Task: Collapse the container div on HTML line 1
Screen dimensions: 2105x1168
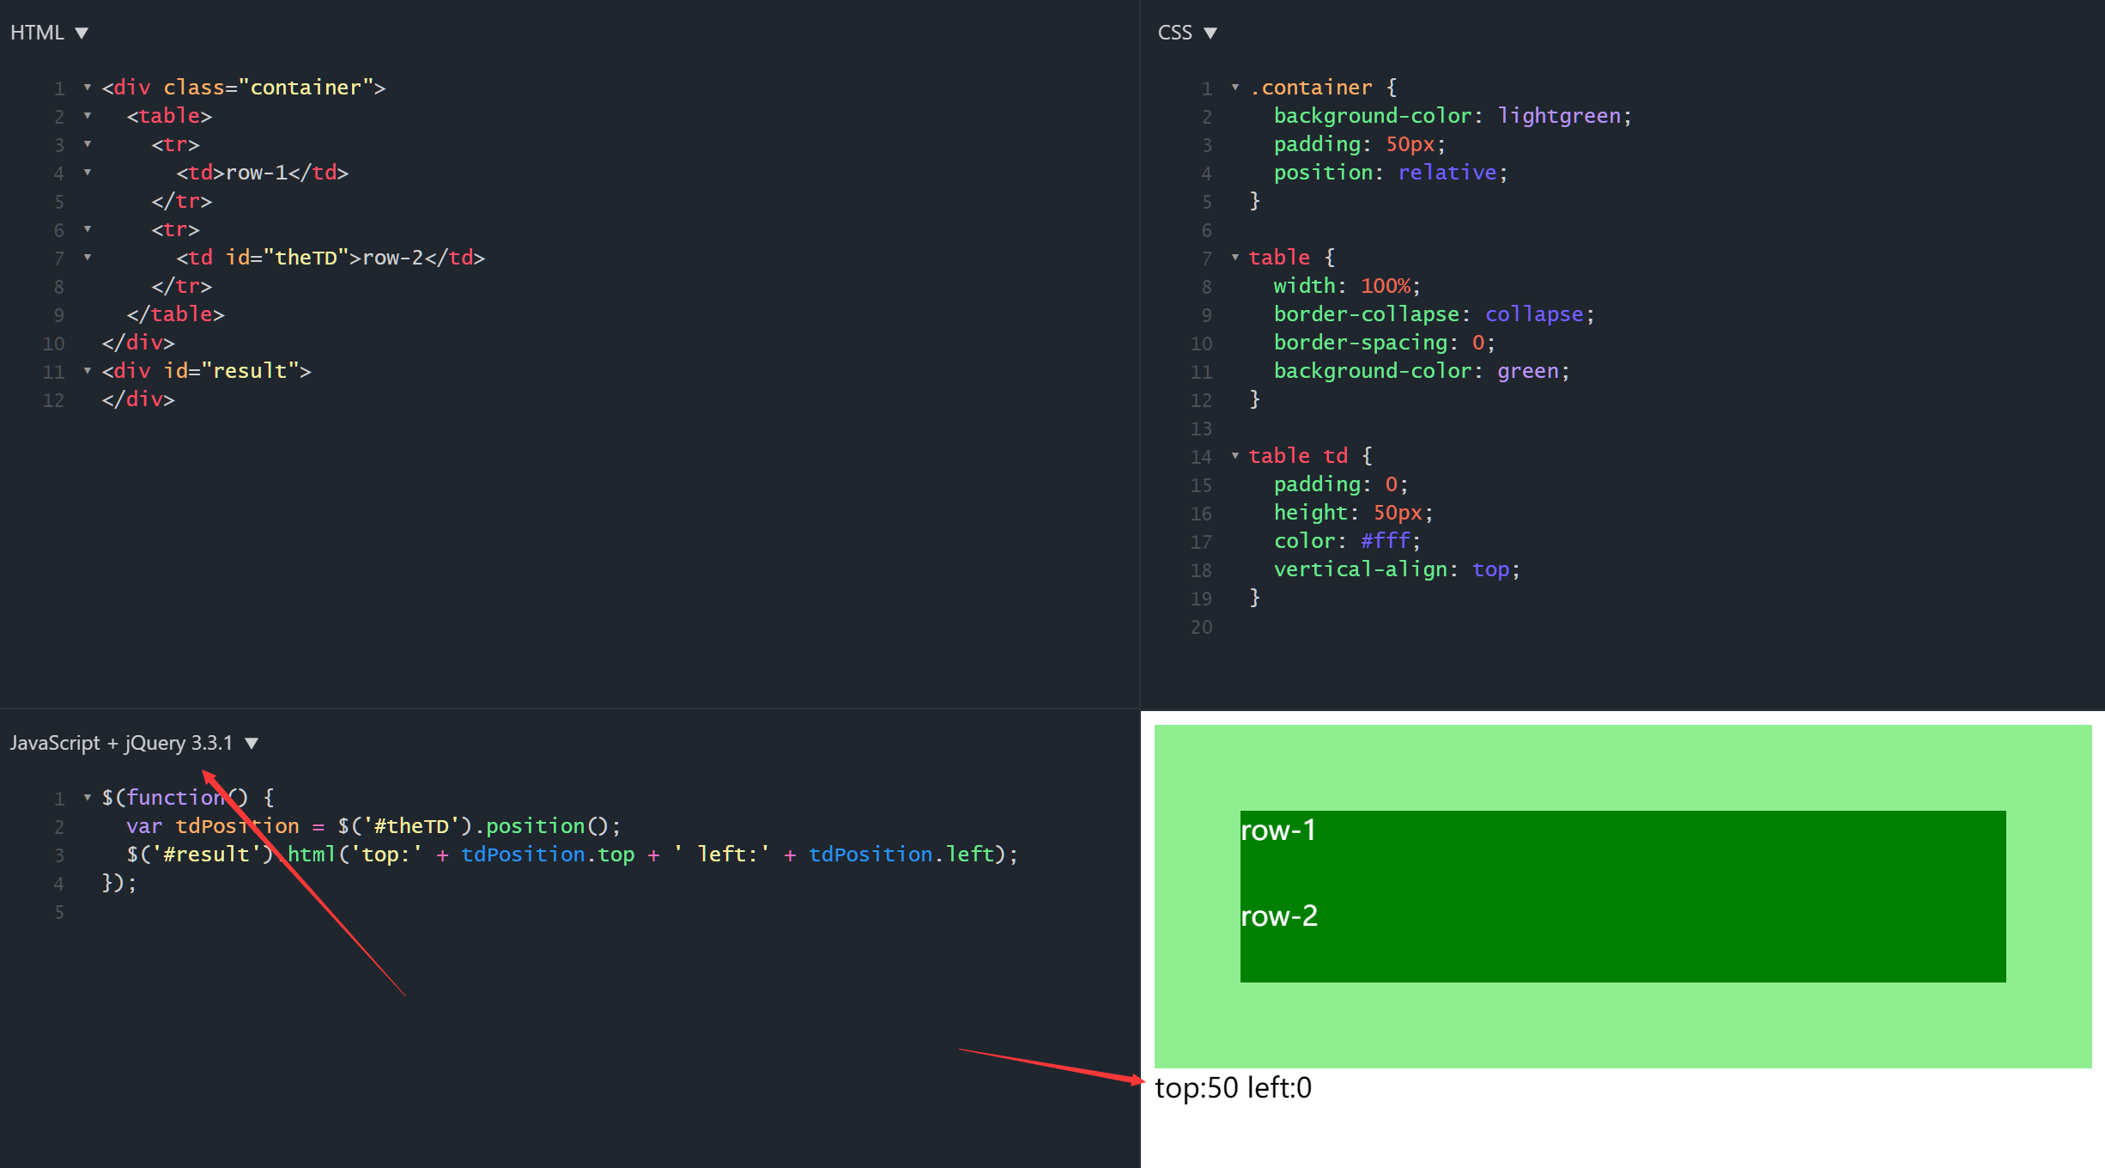Action: click(x=88, y=88)
